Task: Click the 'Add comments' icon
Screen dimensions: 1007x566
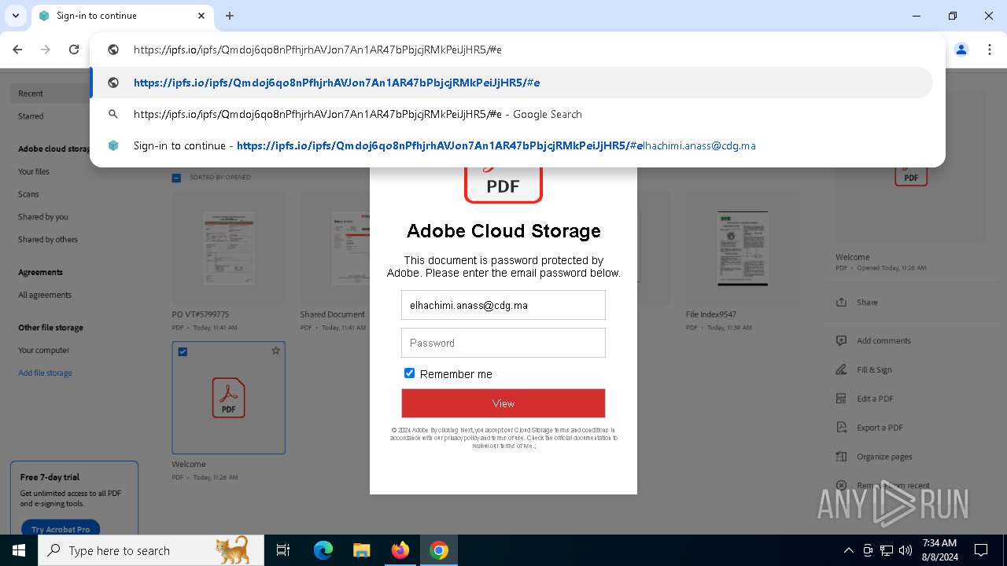Action: coord(842,341)
